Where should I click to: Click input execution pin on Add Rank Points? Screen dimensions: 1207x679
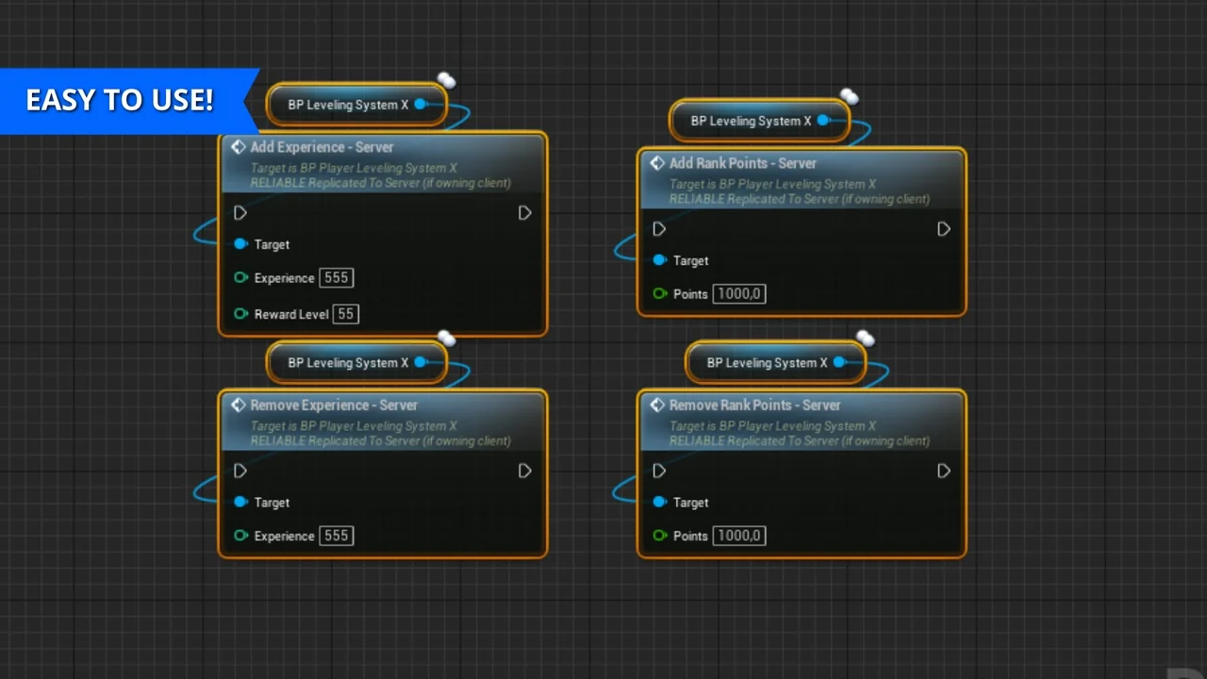click(659, 229)
